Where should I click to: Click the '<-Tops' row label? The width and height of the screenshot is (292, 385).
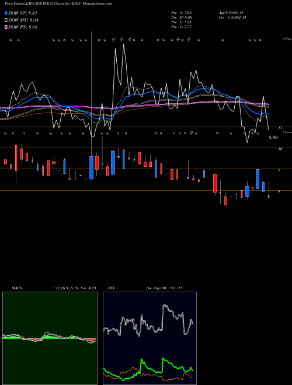287,39
